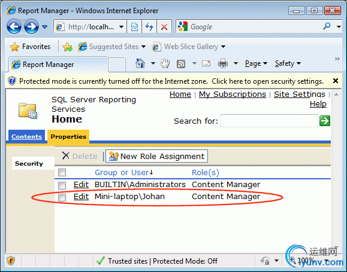Image resolution: width=347 pixels, height=272 pixels.
Task: Select the Properties tab
Action: tap(68, 137)
